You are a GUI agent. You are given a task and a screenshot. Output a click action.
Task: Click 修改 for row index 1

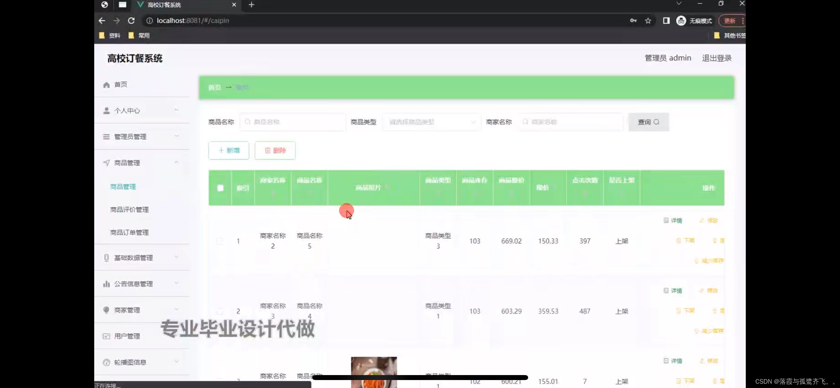[709, 221]
